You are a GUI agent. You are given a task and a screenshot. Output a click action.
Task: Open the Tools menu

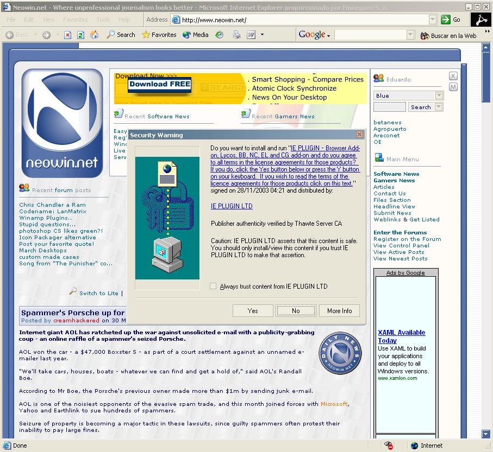[103, 20]
